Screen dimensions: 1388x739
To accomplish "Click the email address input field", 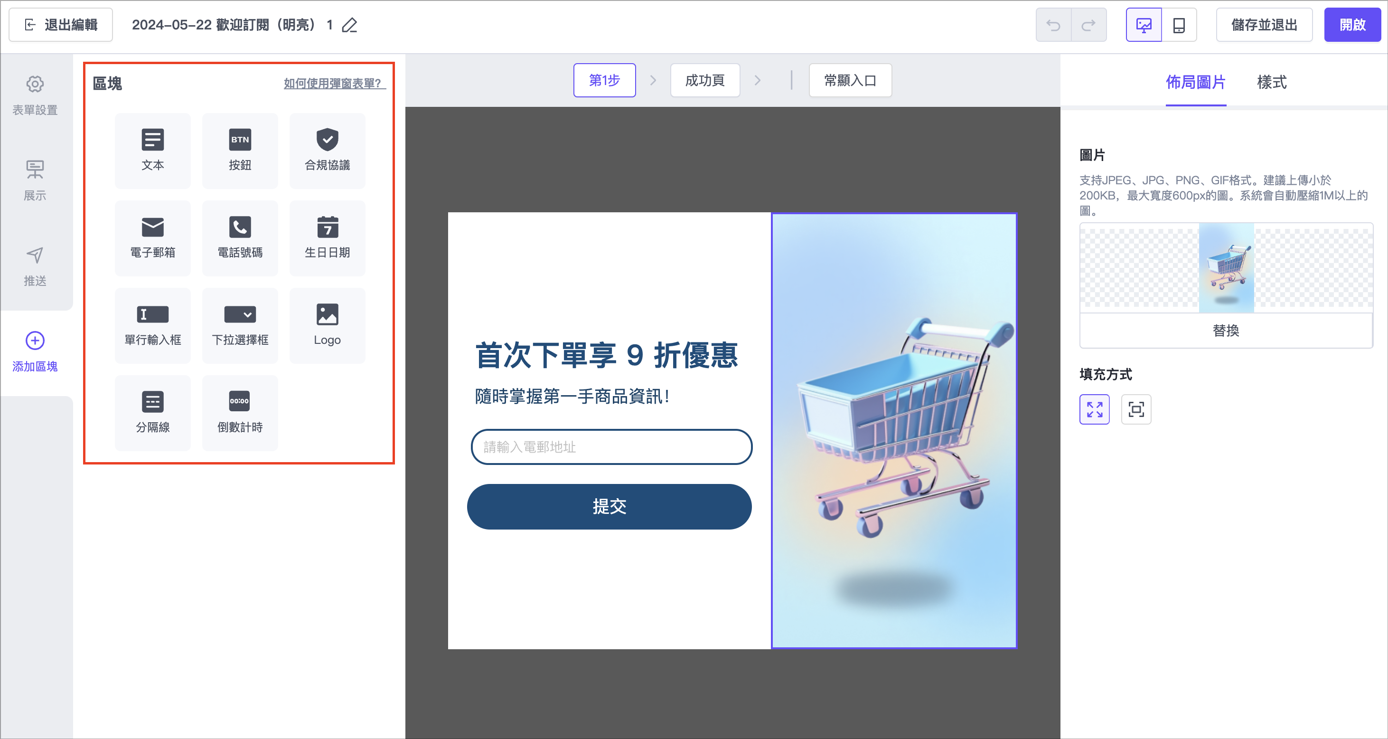I will (x=611, y=446).
